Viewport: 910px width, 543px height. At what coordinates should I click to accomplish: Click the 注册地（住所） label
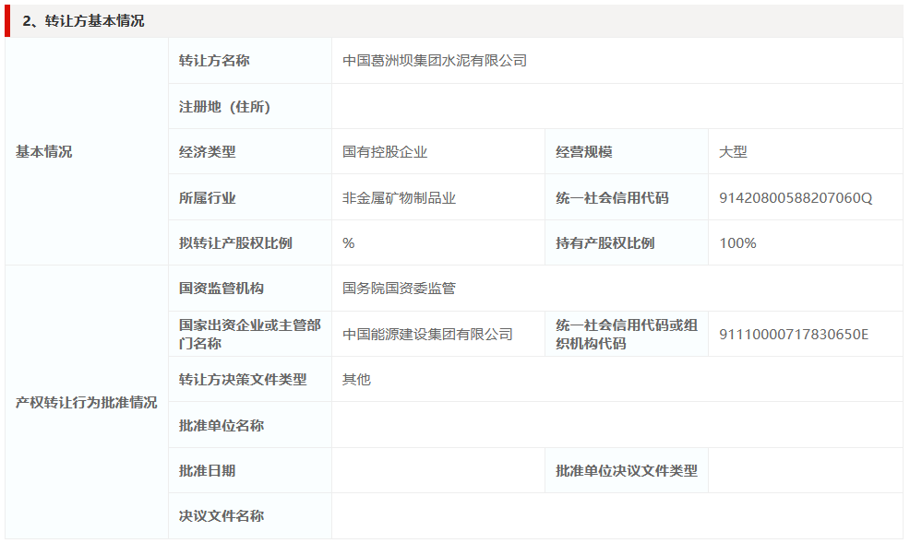[x=224, y=107]
